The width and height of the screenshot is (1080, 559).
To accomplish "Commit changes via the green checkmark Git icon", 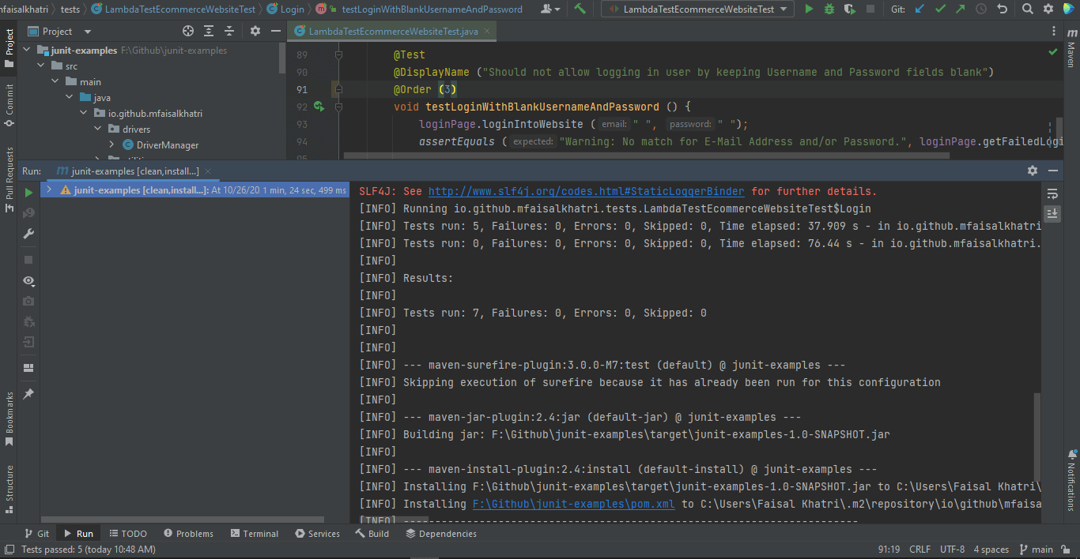I will [941, 9].
